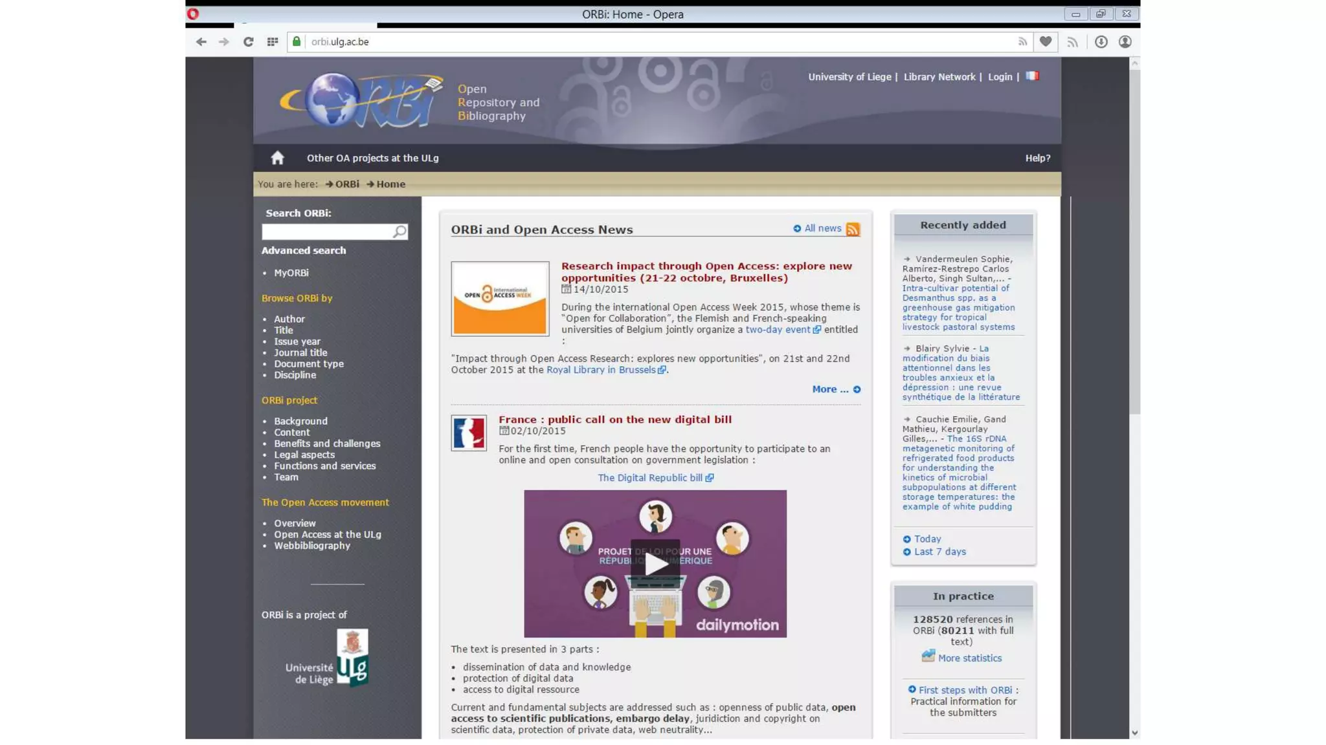The image size is (1326, 745).
Task: Open the Help? menu item
Action: pyautogui.click(x=1037, y=158)
